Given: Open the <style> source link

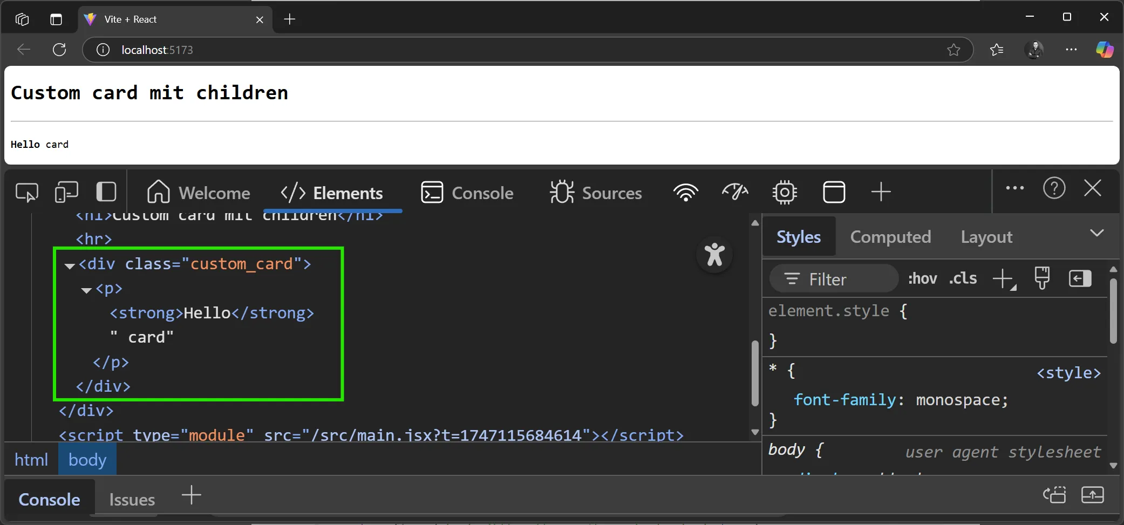Looking at the screenshot, I should point(1068,373).
